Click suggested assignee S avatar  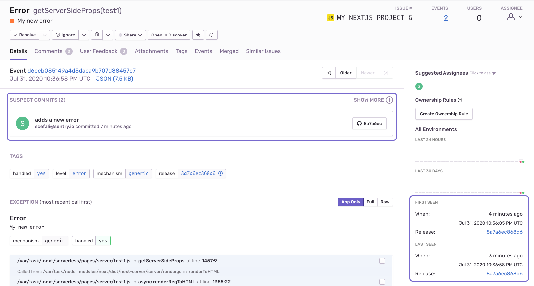[419, 86]
